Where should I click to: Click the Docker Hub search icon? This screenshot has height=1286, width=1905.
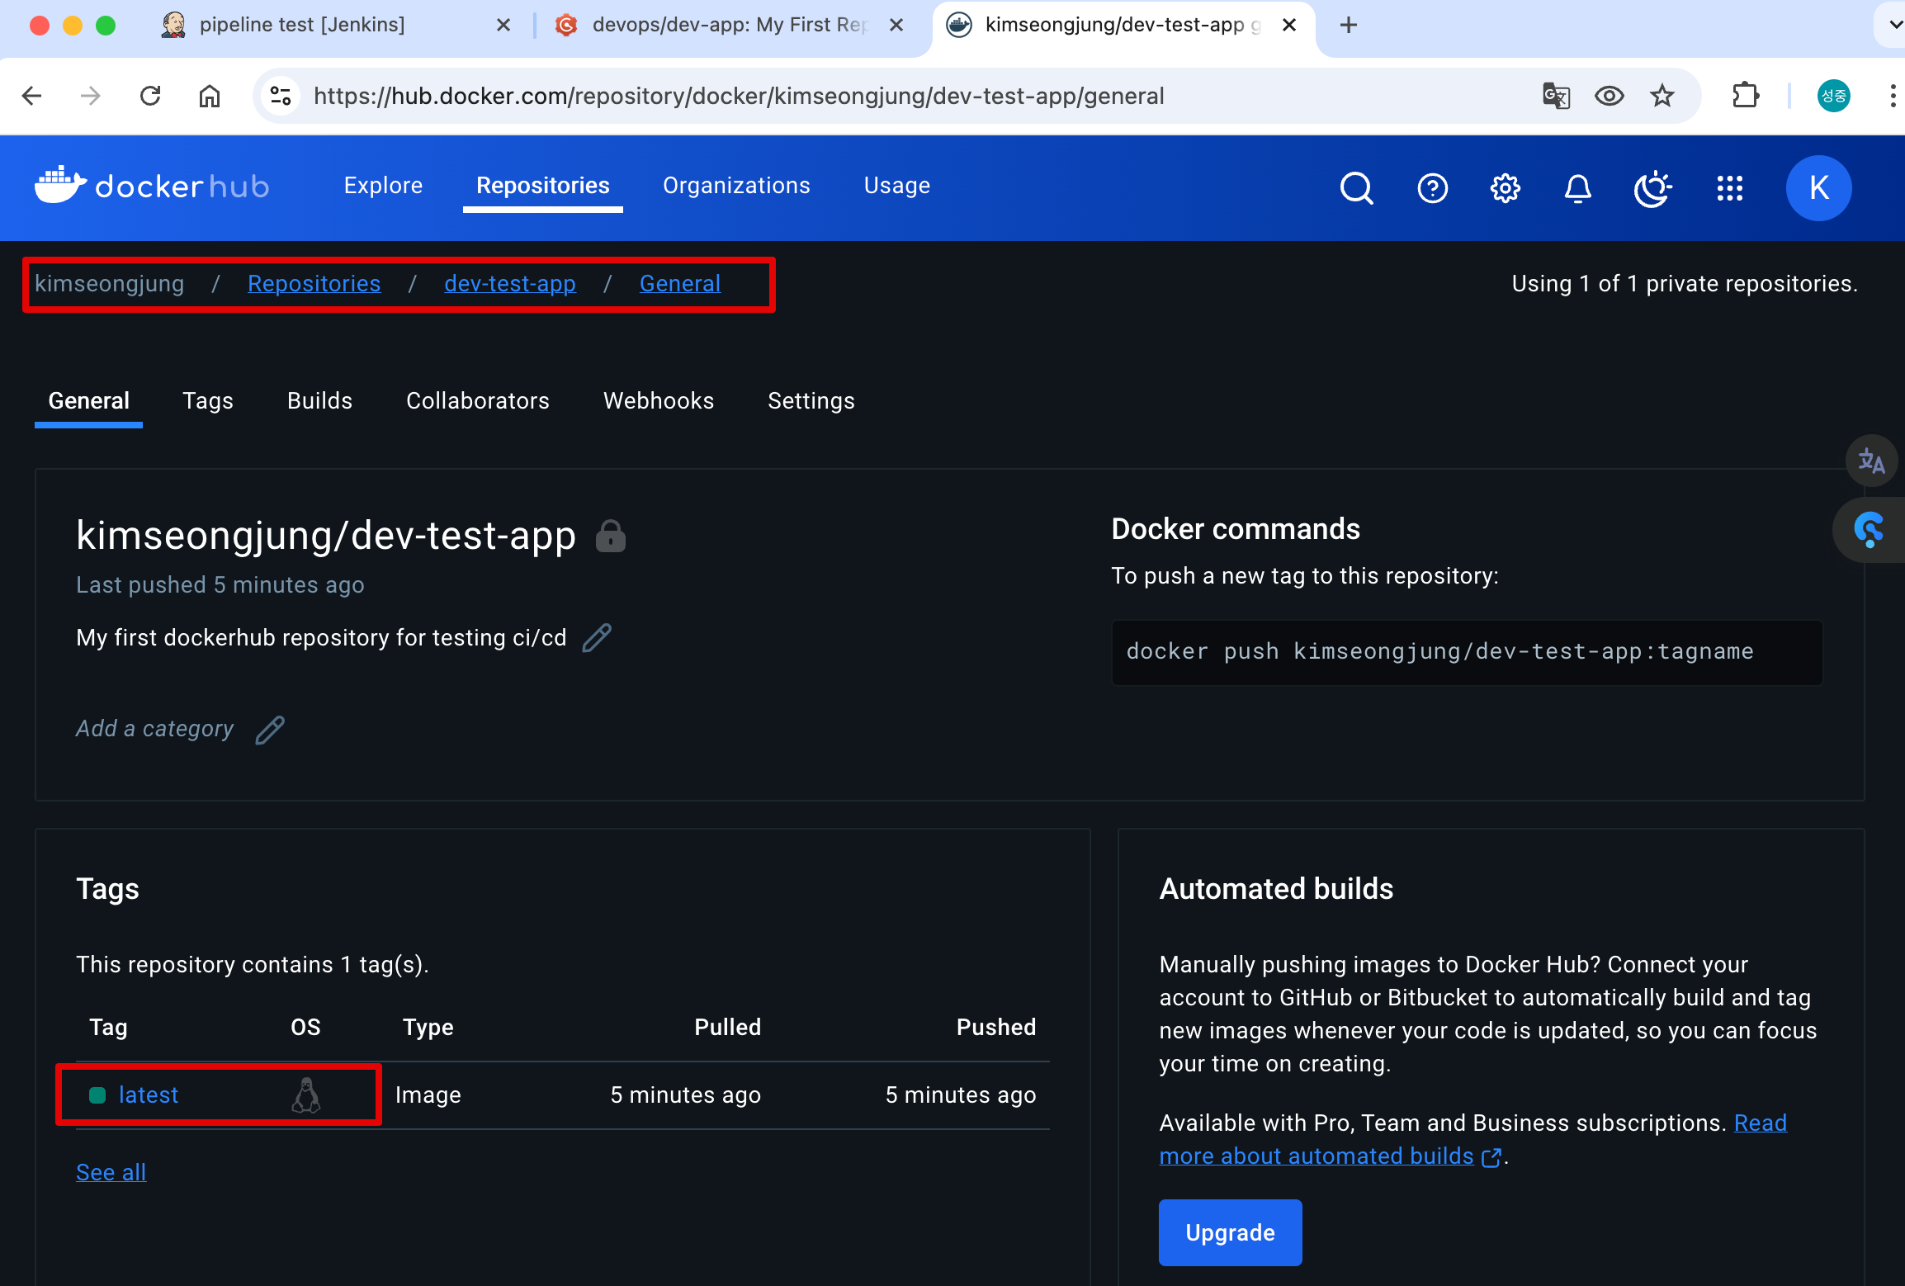[1356, 188]
